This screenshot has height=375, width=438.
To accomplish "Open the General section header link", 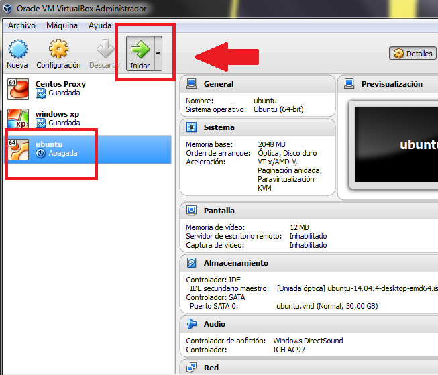I will tap(219, 84).
